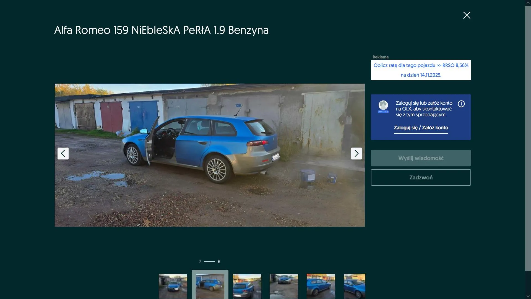Select the highlighted second thumbnail
The height and width of the screenshot is (299, 531).
click(210, 286)
